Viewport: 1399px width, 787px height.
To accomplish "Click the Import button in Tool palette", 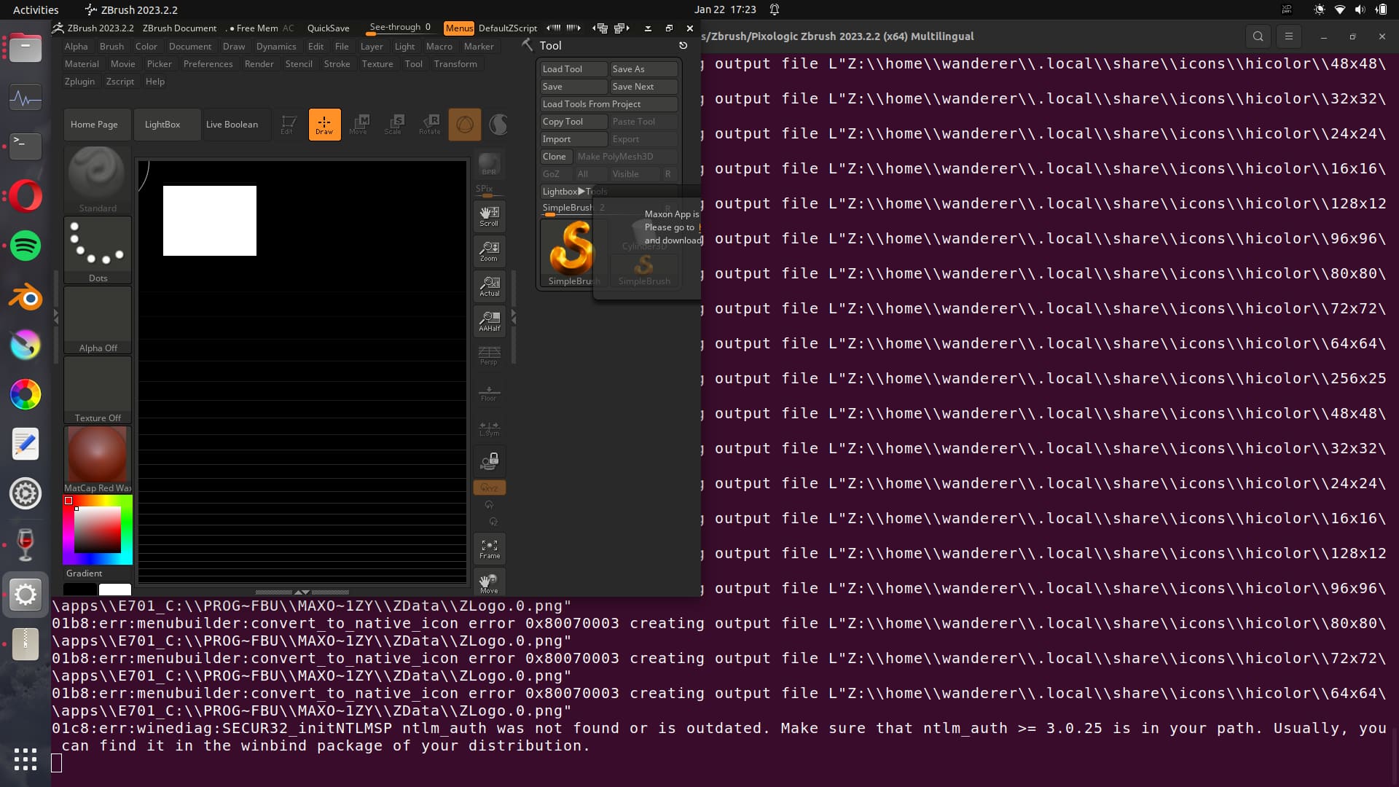I will pos(573,139).
